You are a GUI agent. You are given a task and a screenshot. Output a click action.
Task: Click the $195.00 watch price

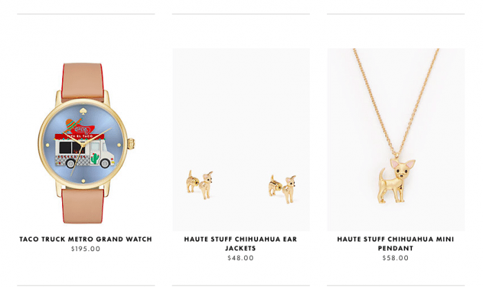pos(86,249)
